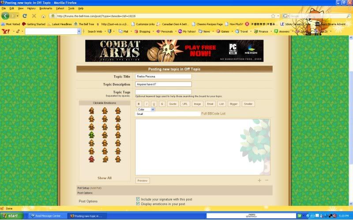Click the Yahoo! toolbar logo
This screenshot has height=220, width=353.
(5, 32)
